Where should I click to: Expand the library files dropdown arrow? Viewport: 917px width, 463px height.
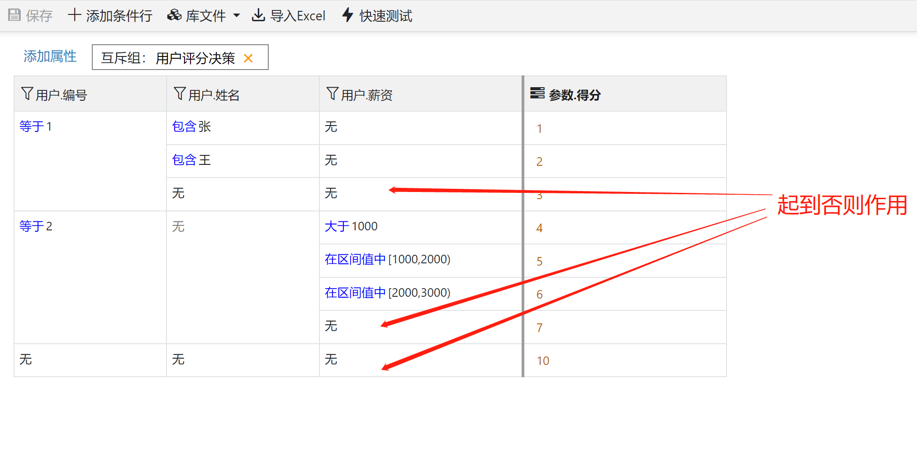tap(237, 16)
